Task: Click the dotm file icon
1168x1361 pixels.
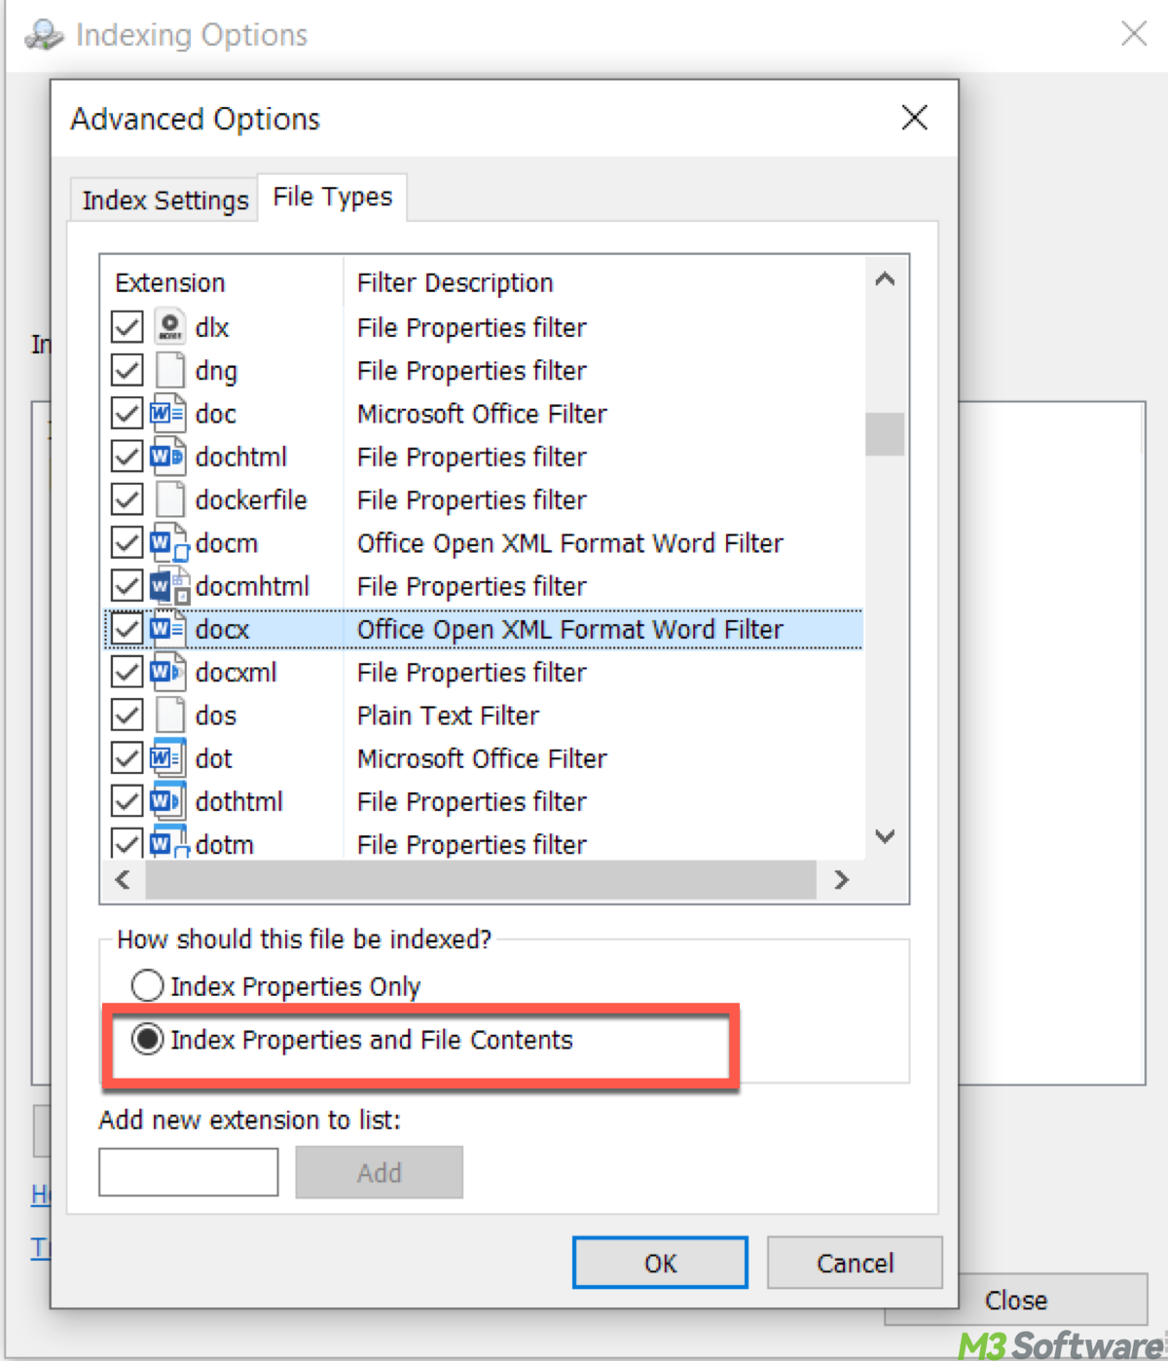Action: [169, 840]
